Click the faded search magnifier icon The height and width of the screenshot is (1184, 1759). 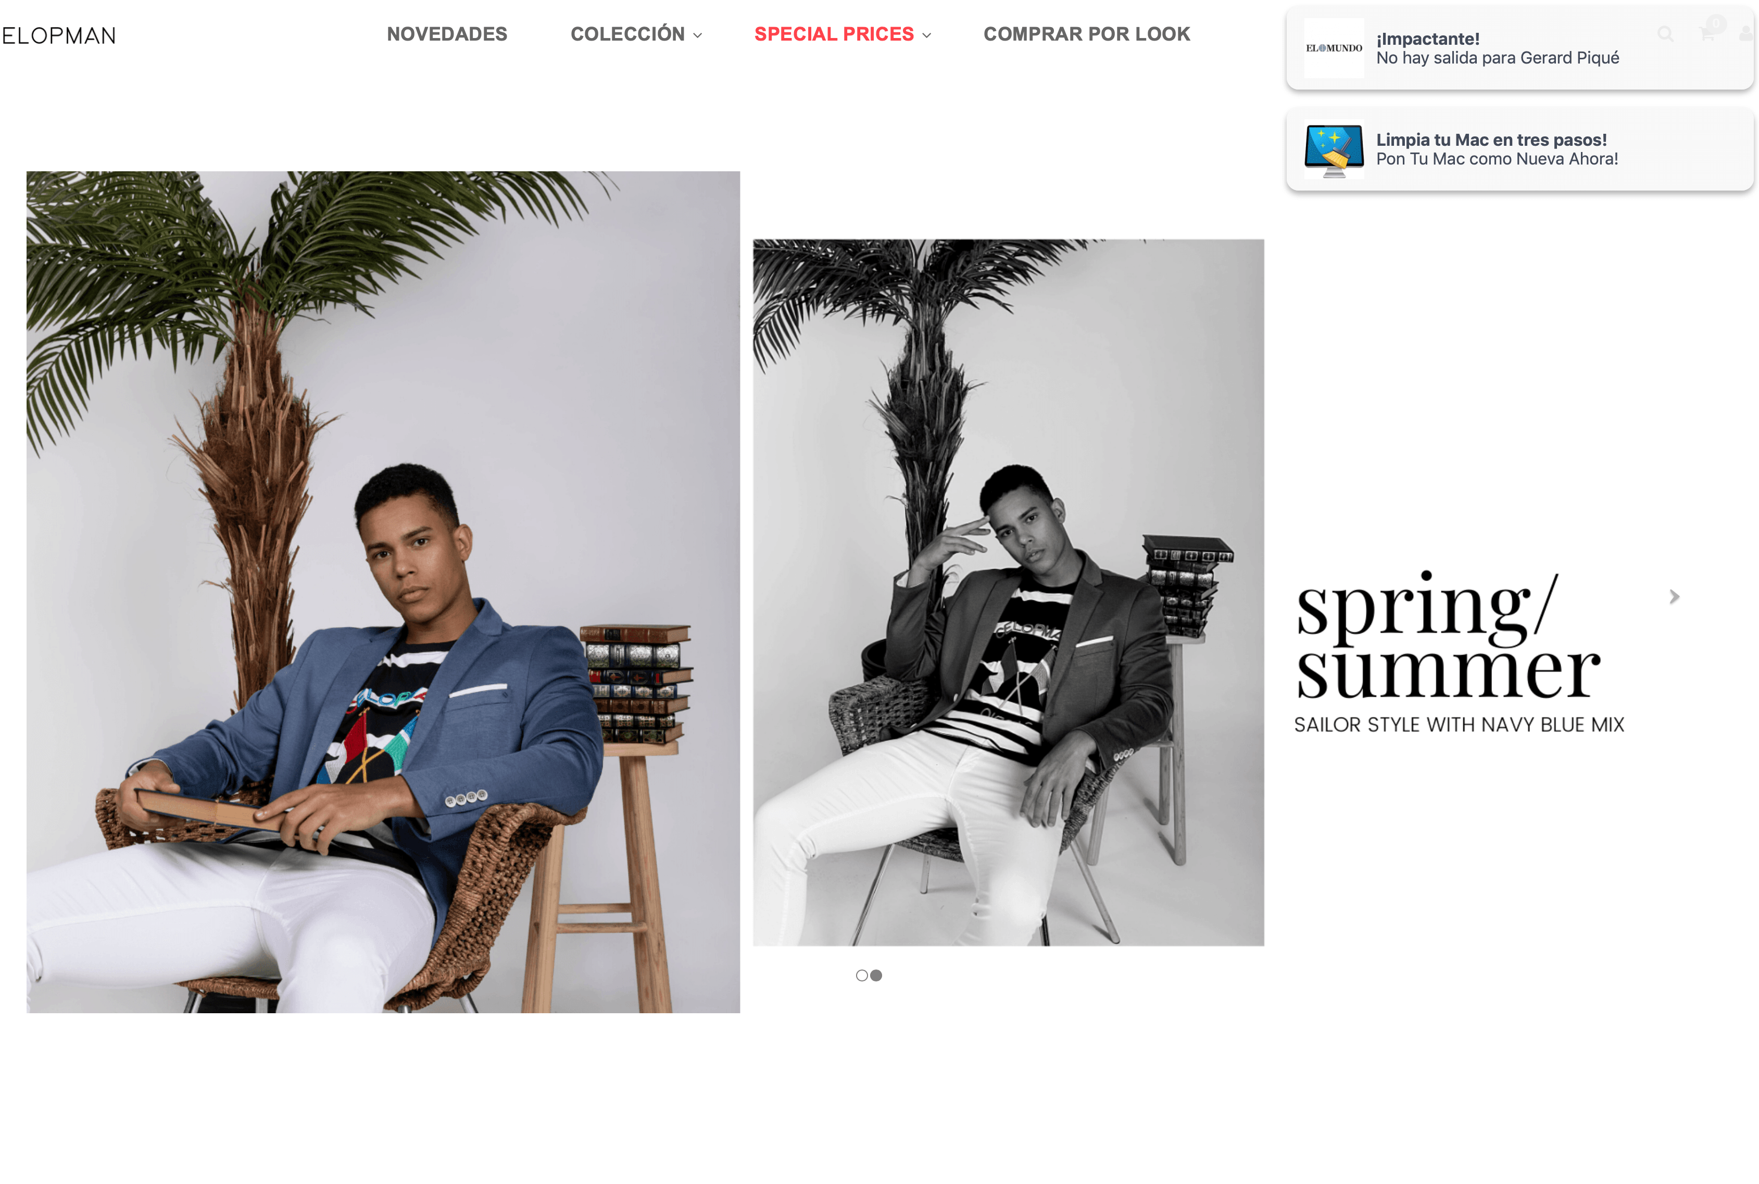tap(1665, 34)
